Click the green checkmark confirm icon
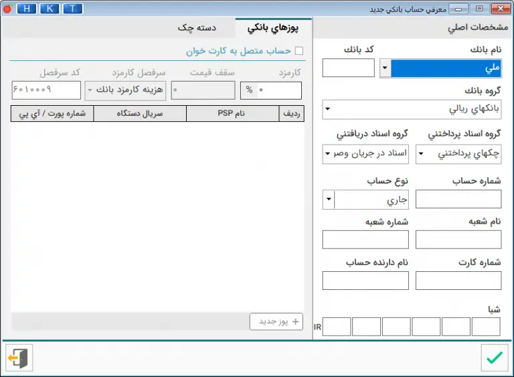The height and width of the screenshot is (377, 514). (495, 358)
